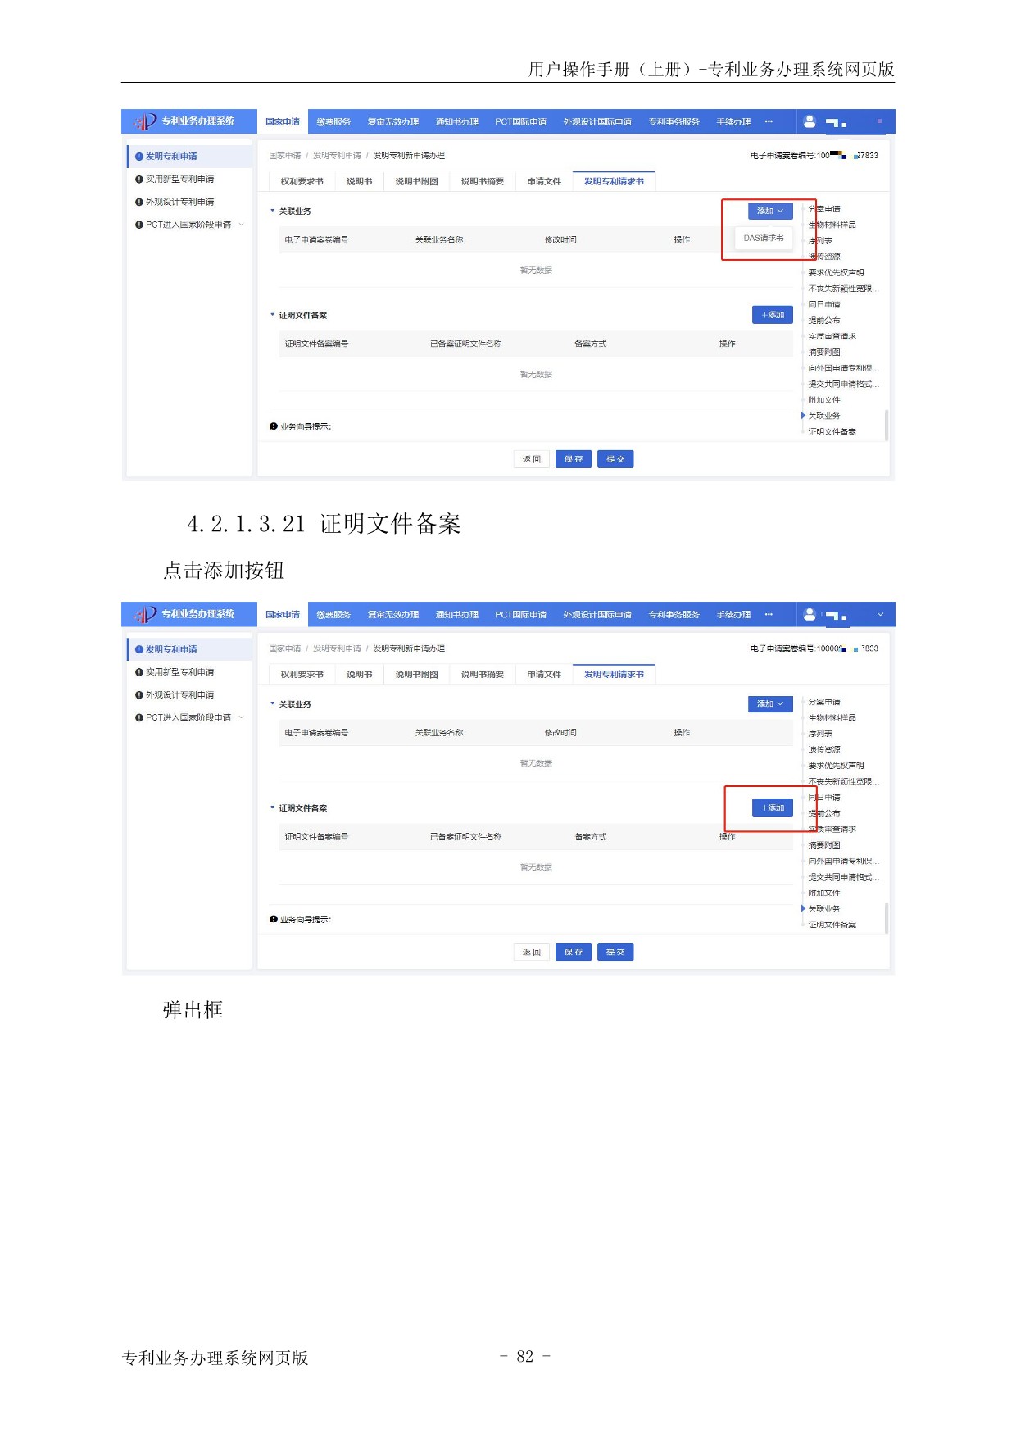Select DAS请求书 from the opened 添加 dropdown

pos(763,239)
